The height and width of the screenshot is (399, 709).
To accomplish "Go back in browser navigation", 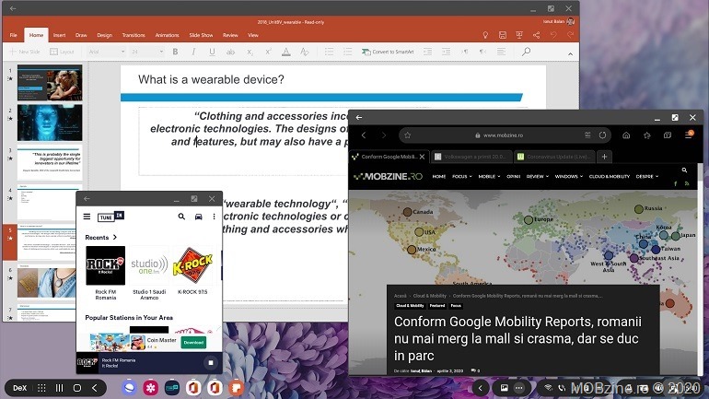I will tap(364, 135).
